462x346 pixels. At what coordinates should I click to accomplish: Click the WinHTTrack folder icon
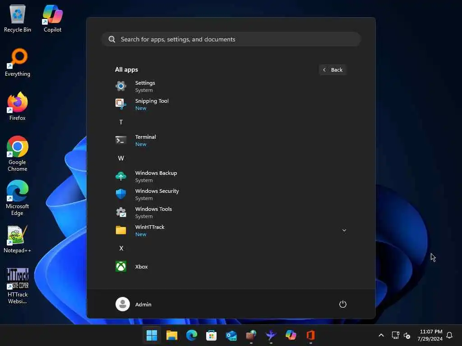pos(121,230)
